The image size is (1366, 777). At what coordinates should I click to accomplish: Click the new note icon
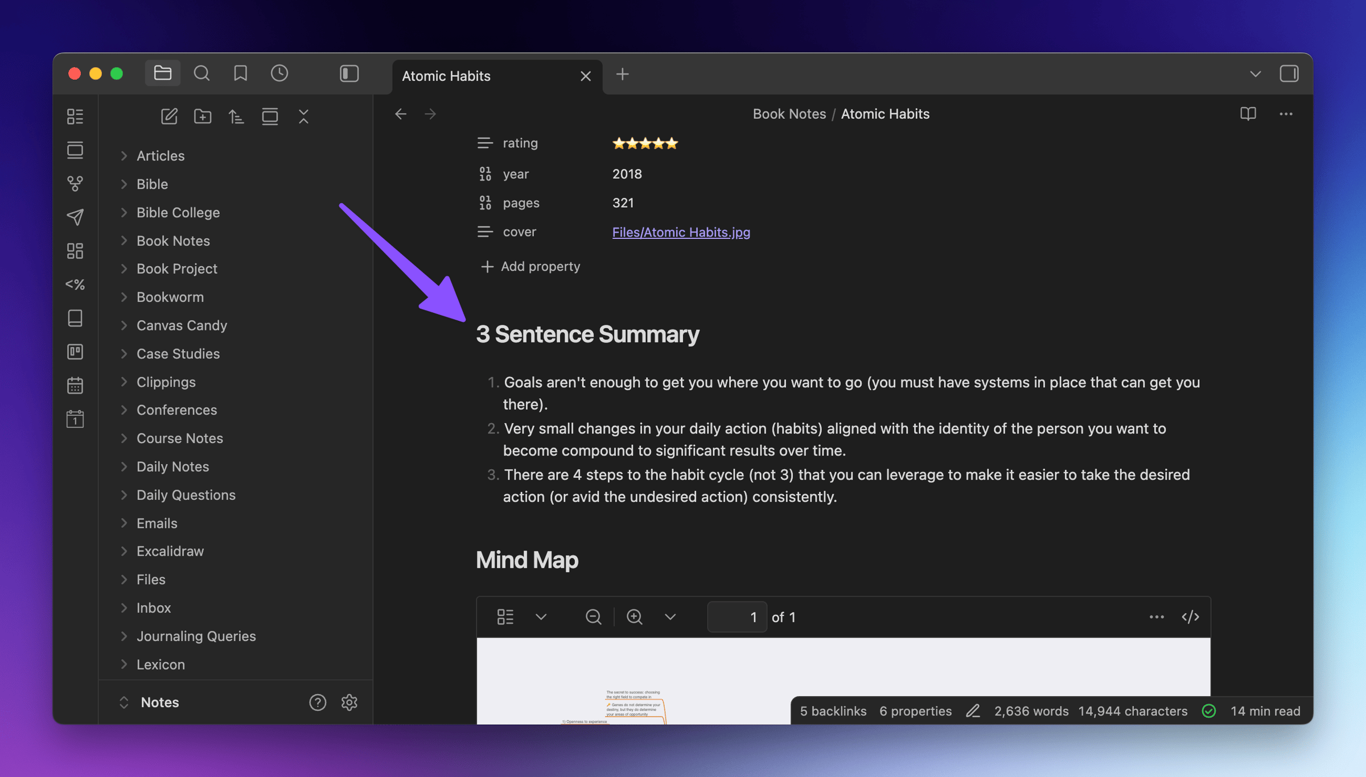coord(169,117)
